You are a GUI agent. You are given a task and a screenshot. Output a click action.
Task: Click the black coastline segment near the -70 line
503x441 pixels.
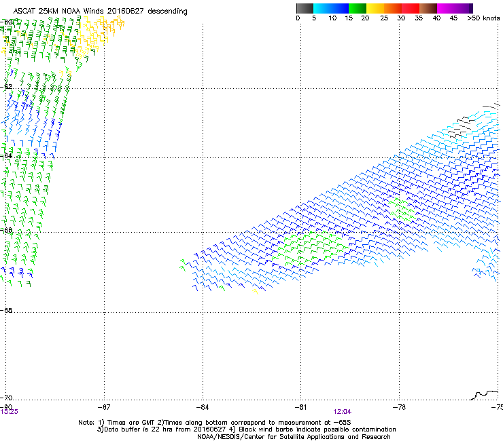tap(485, 395)
